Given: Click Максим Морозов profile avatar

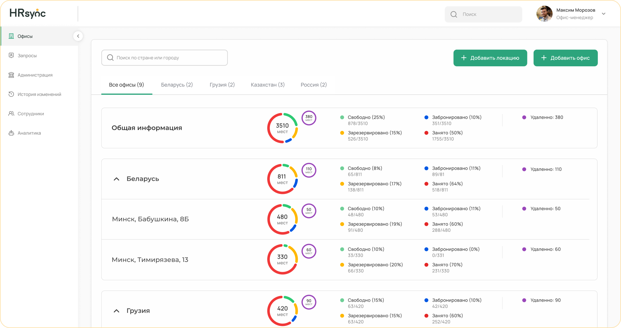Looking at the screenshot, I should (x=544, y=14).
